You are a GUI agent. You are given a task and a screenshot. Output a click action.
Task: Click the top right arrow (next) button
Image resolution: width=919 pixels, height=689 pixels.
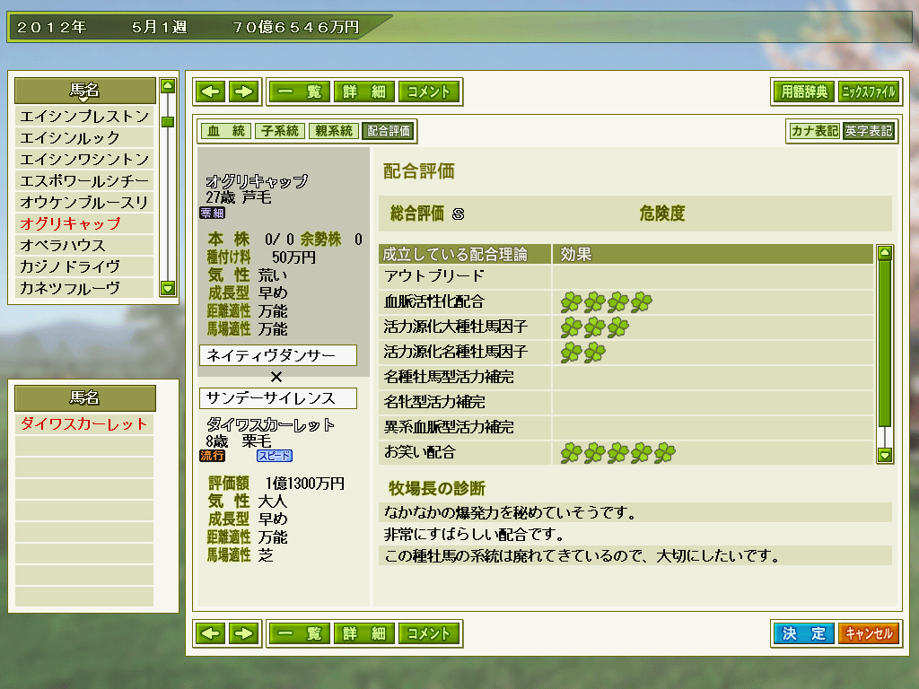point(243,92)
